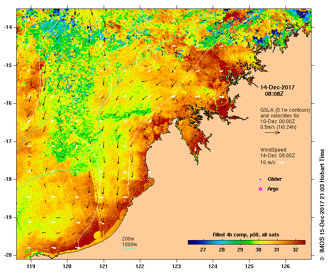
Task: Click the IMOS copyright timestamp text
Action: tap(322, 205)
